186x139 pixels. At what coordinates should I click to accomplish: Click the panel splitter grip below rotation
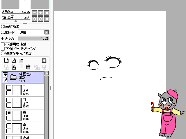25,23
